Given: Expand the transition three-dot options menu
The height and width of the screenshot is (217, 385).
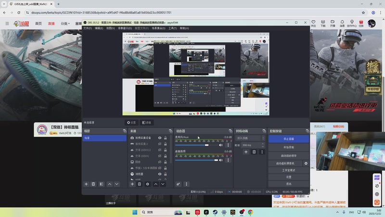Looking at the screenshot, I should click(262, 152).
